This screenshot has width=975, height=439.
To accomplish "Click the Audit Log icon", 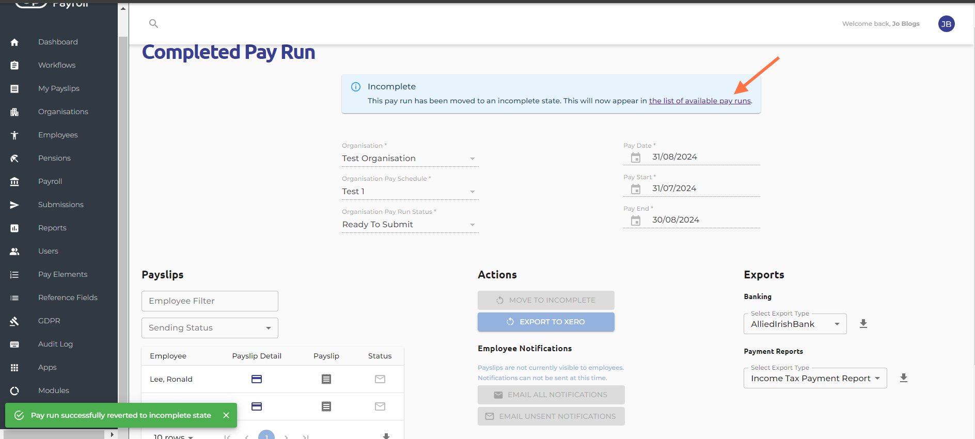I will pos(14,344).
